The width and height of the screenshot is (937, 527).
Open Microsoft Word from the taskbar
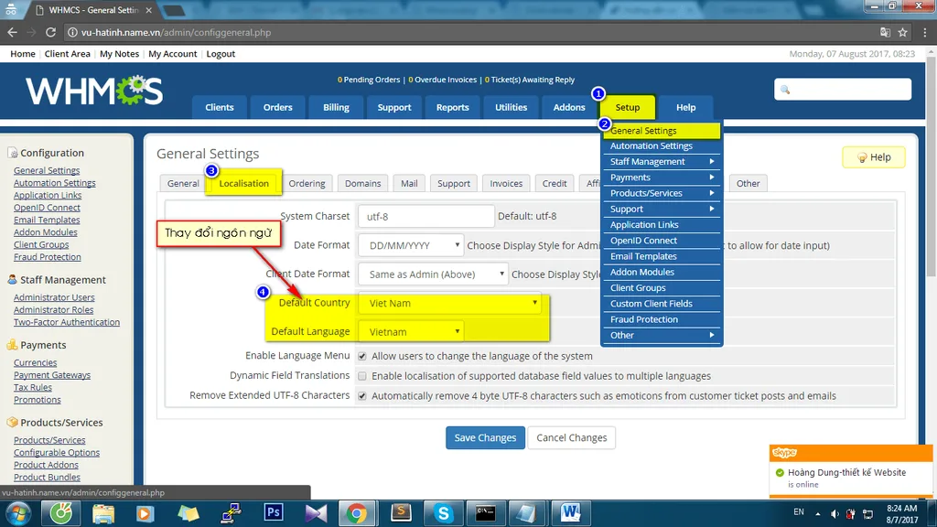(571, 512)
